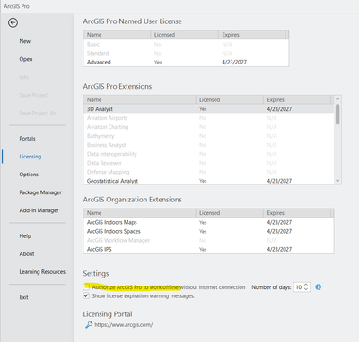Increase Number of days with up arrow

pos(306,285)
